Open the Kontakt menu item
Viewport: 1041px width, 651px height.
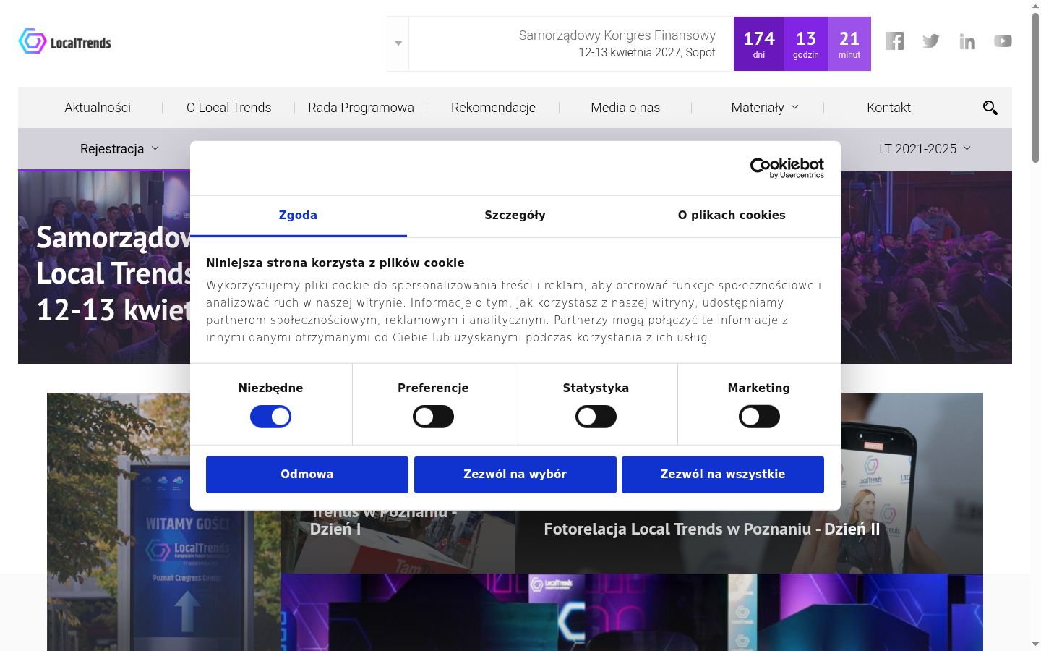coord(888,108)
